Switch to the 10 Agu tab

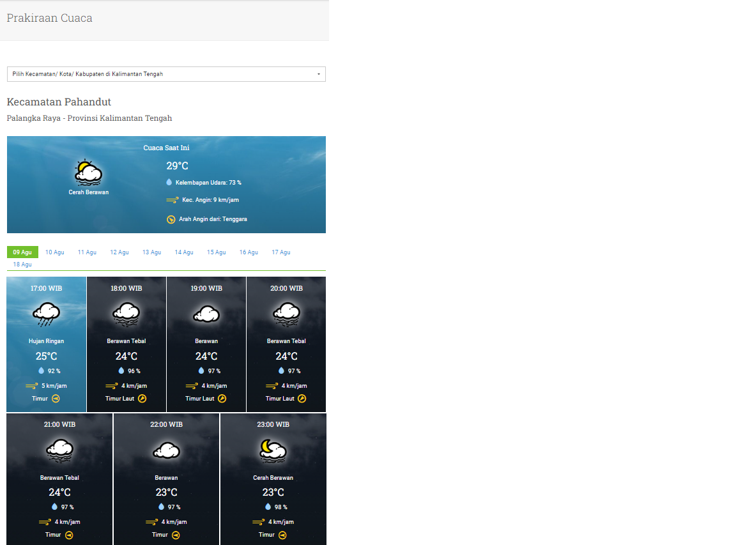click(54, 252)
